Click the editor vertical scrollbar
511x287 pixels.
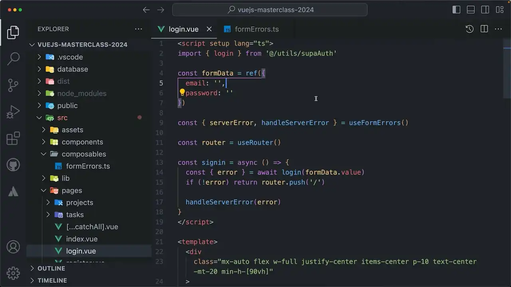point(507,68)
